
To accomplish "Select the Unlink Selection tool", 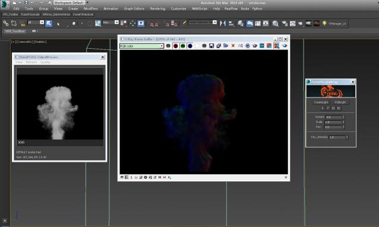I will 14,23.
